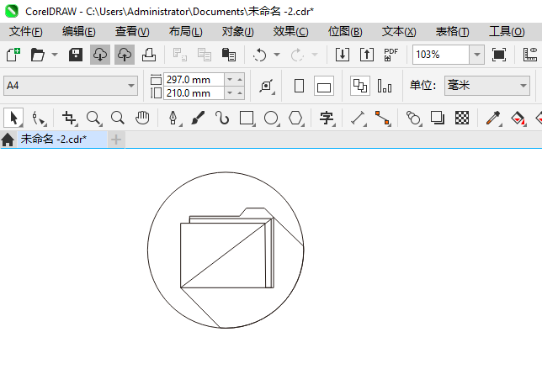Open the 布局(L) menu
The image size is (542, 390).
(x=186, y=32)
